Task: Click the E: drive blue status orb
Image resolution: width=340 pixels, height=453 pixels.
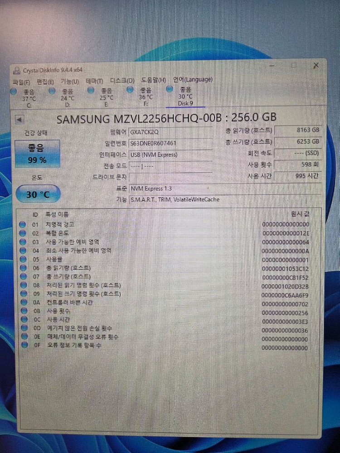Action: [x=91, y=91]
